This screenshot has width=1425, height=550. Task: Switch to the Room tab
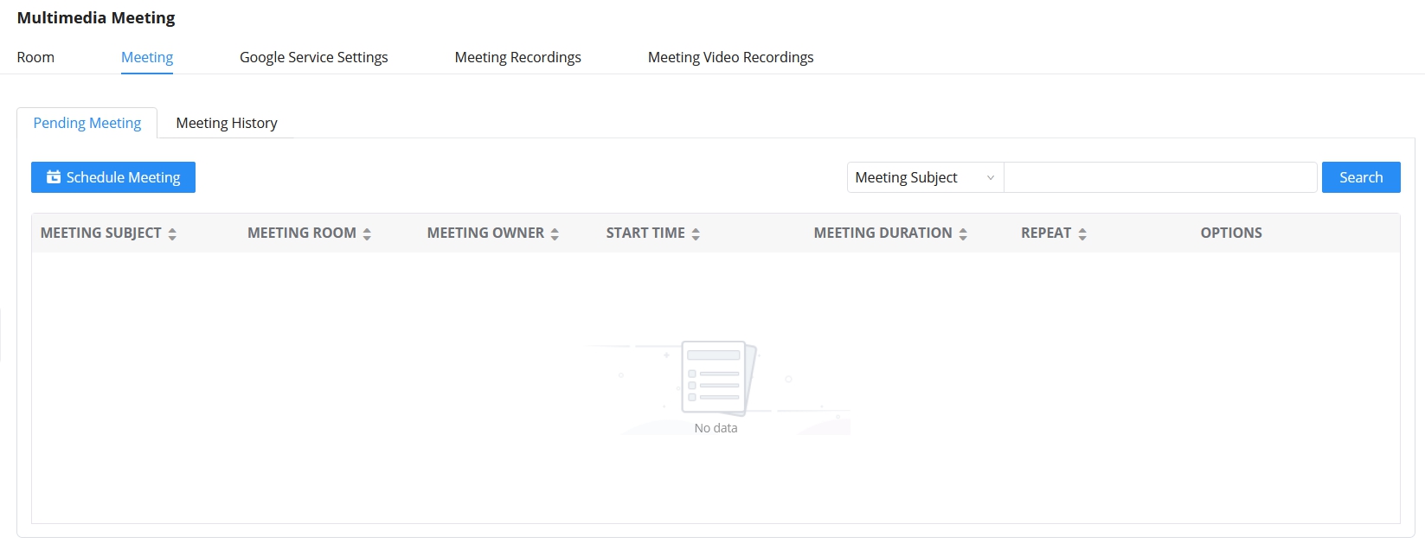coord(35,57)
